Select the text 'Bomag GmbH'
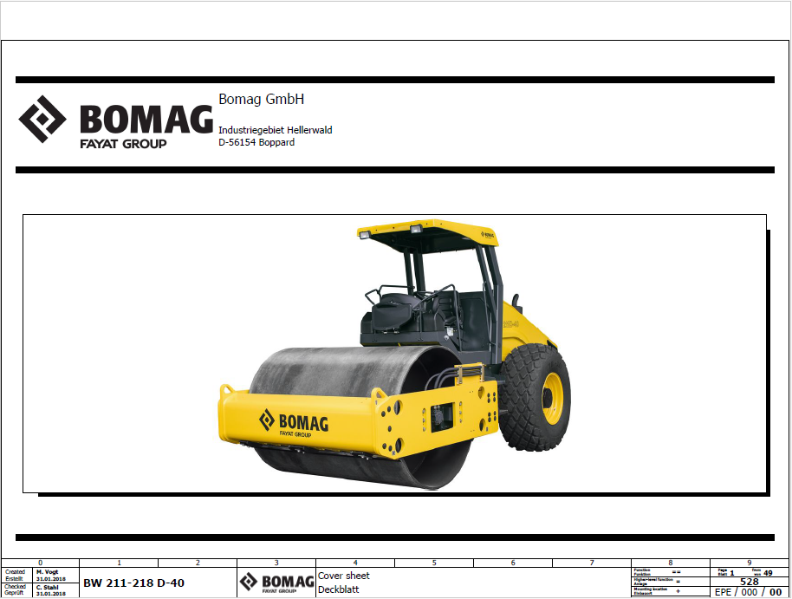Viewport: 792px width, 599px height. (261, 99)
